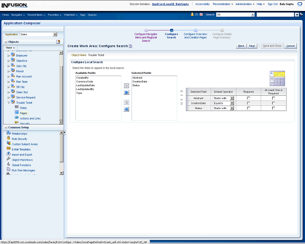Image resolution: width=305 pixels, height=244 pixels.
Task: Click the Sign Out link
Action: point(273,4)
